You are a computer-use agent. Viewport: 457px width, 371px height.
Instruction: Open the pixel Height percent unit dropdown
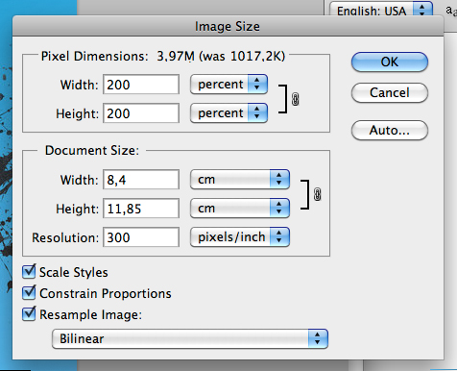(228, 113)
